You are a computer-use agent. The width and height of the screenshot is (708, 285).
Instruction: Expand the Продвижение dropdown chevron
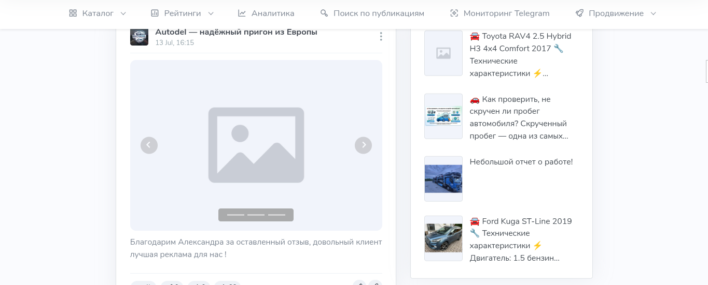click(653, 13)
